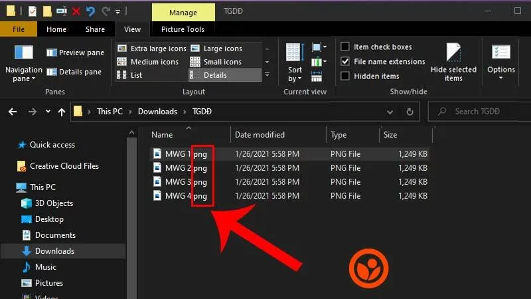Enable Hidden items checkbox
This screenshot has width=531, height=299.
344,76
